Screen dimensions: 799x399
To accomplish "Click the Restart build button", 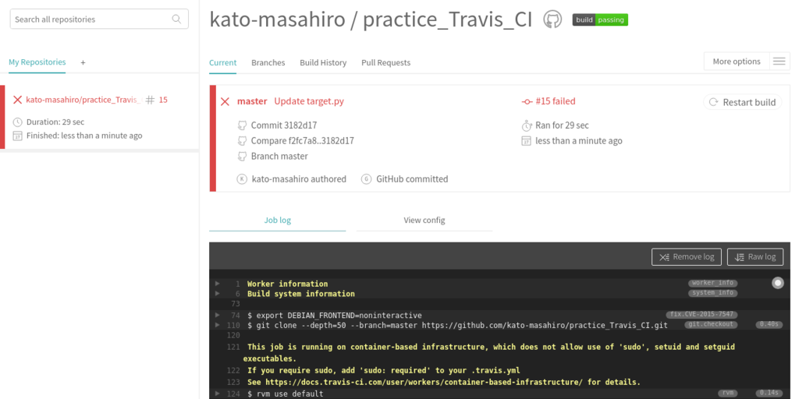I will 743,102.
